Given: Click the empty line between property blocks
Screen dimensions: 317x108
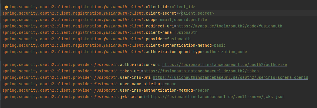Looking at the screenshot, I should pyautogui.click(x=141, y=58).
